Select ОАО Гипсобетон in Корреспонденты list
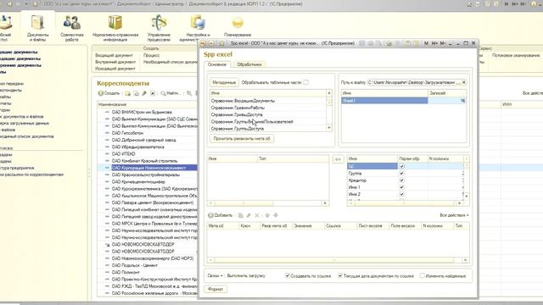Image resolution: width=543 pixels, height=305 pixels. 127,133
